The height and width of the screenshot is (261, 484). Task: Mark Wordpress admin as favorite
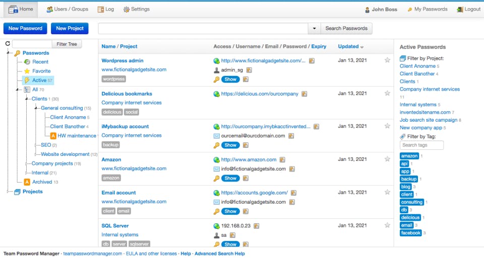coord(387,60)
